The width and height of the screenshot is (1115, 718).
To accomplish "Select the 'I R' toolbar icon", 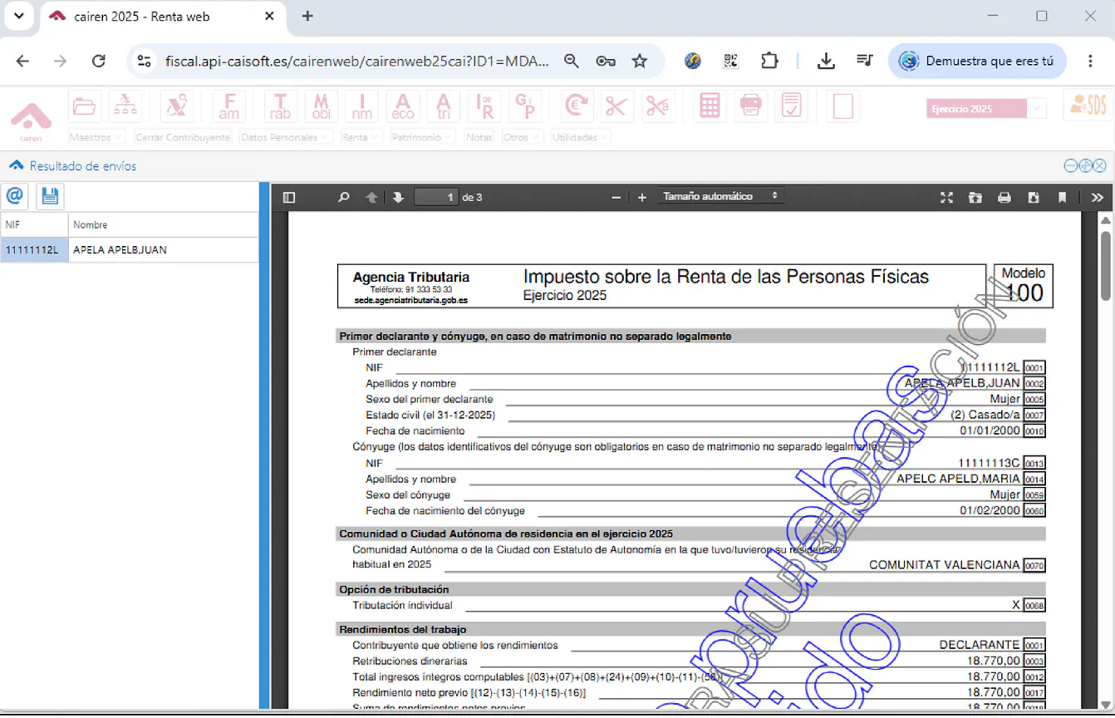I will pyautogui.click(x=485, y=106).
